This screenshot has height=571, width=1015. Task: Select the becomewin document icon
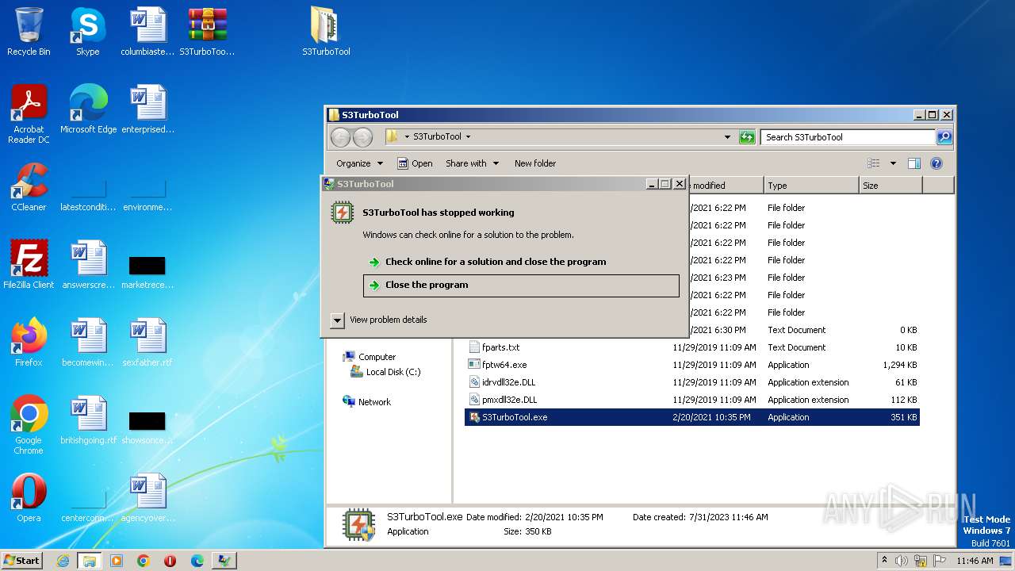pos(88,343)
